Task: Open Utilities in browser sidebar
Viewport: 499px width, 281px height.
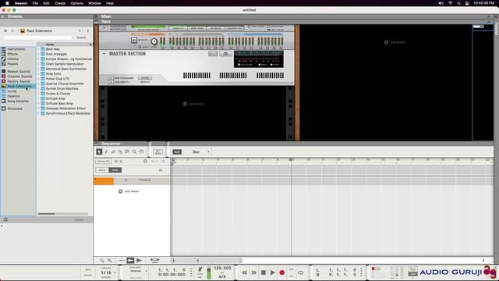Action: pyautogui.click(x=12, y=59)
